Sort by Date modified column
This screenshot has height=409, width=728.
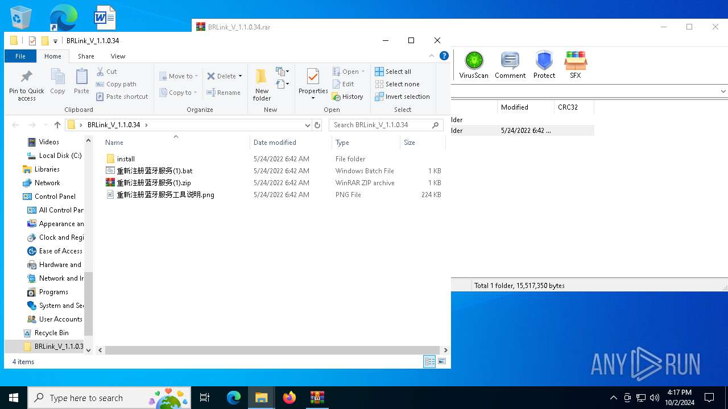point(291,143)
